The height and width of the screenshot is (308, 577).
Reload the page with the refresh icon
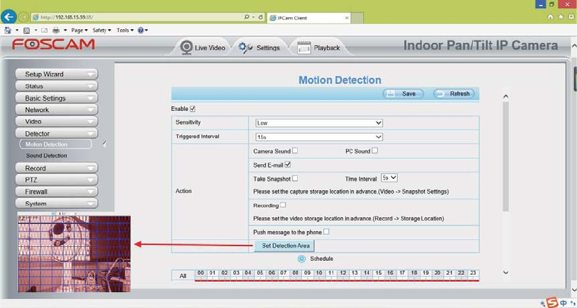click(260, 17)
